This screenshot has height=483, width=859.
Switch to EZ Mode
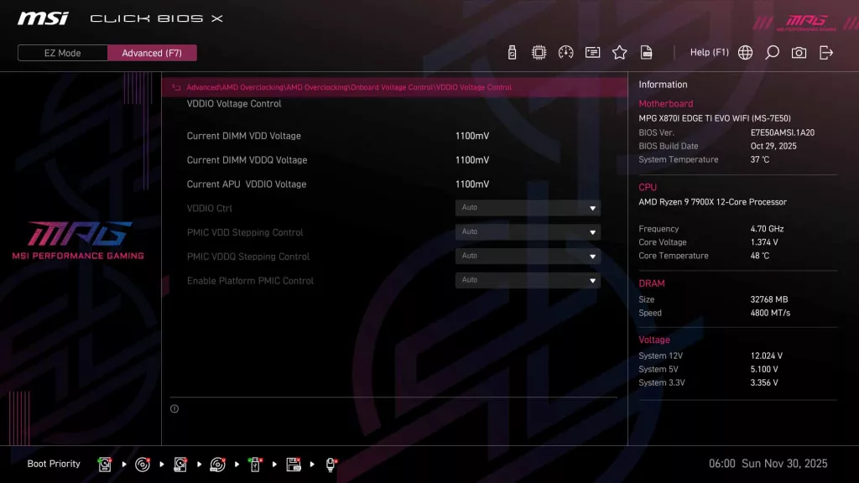(63, 53)
